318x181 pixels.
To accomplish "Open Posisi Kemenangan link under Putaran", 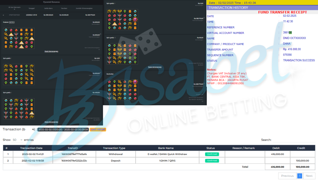I will (51, 51).
